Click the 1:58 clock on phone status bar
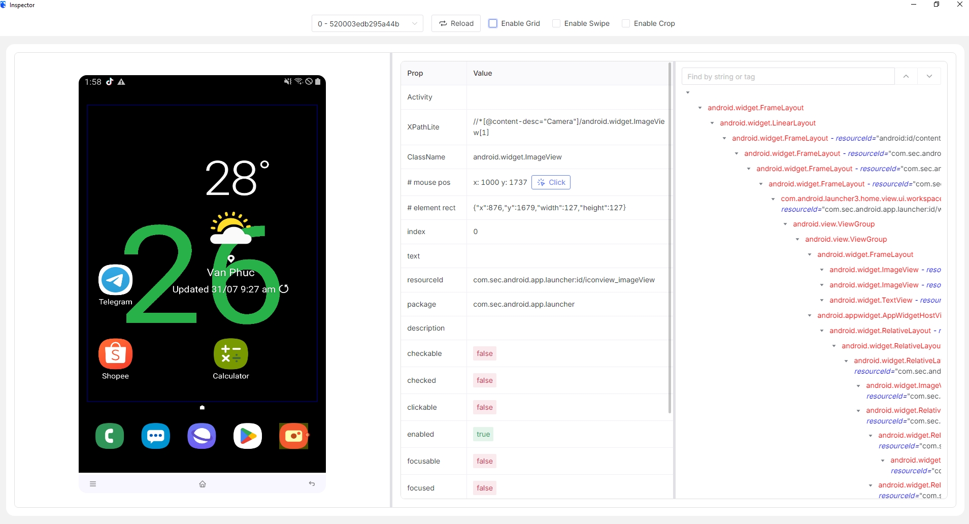The height and width of the screenshot is (524, 969). [93, 82]
